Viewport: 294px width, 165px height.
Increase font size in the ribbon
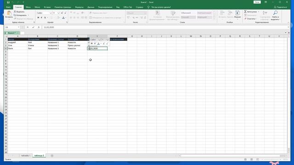[62, 13]
